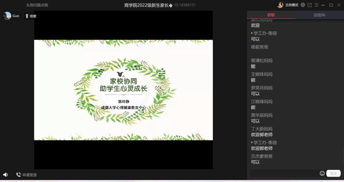Mute the speaker volume icon
The image size is (344, 182).
tap(5, 175)
